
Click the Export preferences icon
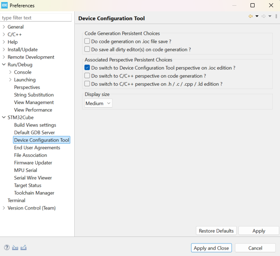click(23, 248)
